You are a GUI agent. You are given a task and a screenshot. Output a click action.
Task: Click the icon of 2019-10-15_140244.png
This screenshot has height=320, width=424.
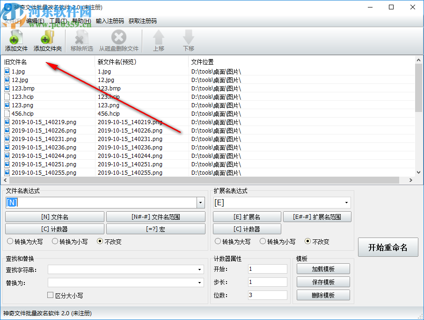coord(7,156)
